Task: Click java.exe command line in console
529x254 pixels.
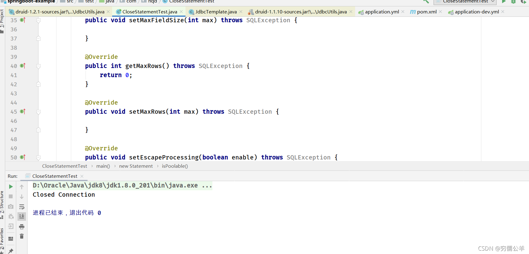Action: point(122,185)
